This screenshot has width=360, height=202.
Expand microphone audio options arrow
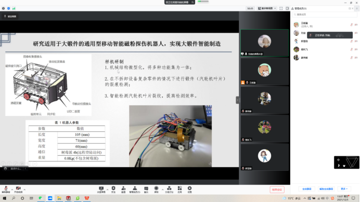click(12, 190)
